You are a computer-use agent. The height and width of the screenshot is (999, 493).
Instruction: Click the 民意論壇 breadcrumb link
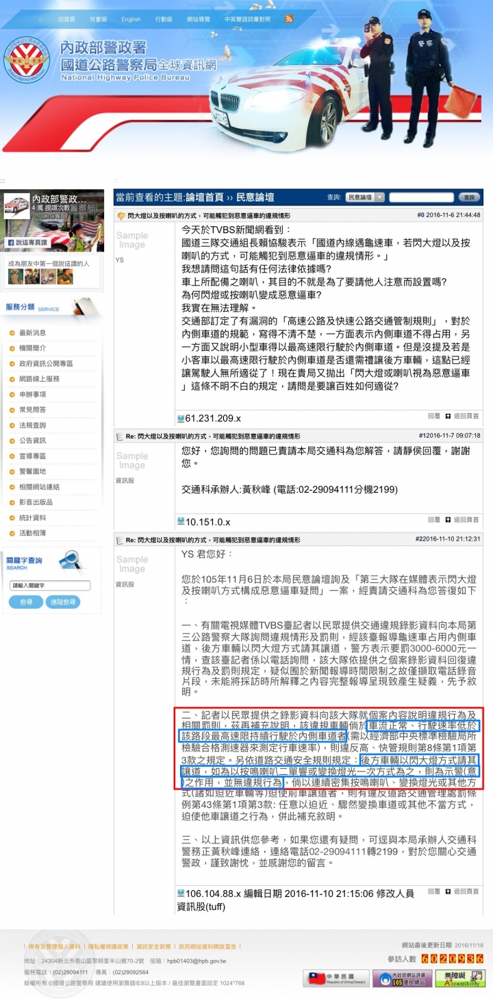[x=255, y=197]
